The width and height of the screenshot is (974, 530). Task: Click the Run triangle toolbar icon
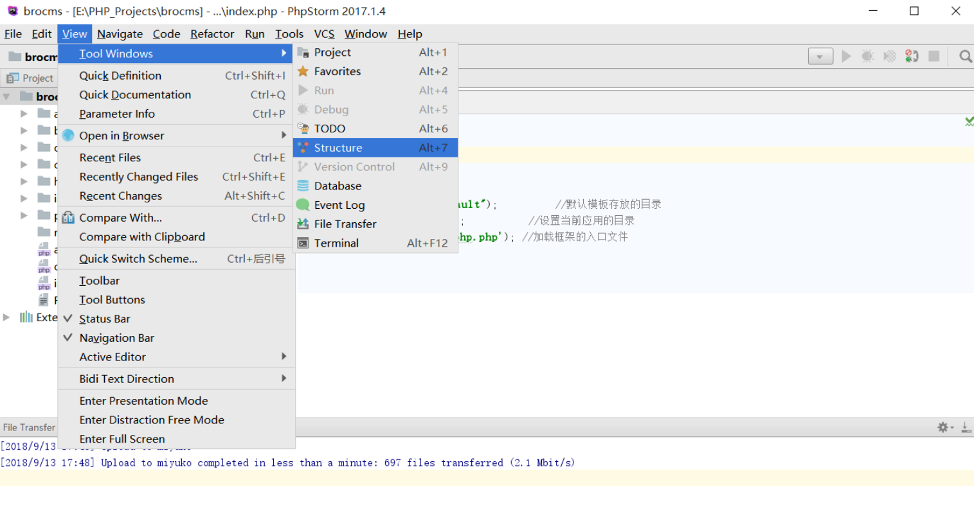point(847,57)
